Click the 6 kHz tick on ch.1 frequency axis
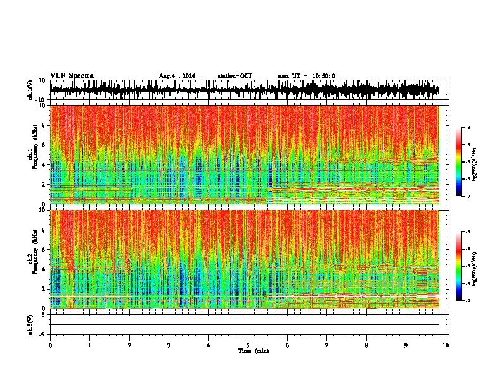This screenshot has height=387, width=502. coord(44,145)
